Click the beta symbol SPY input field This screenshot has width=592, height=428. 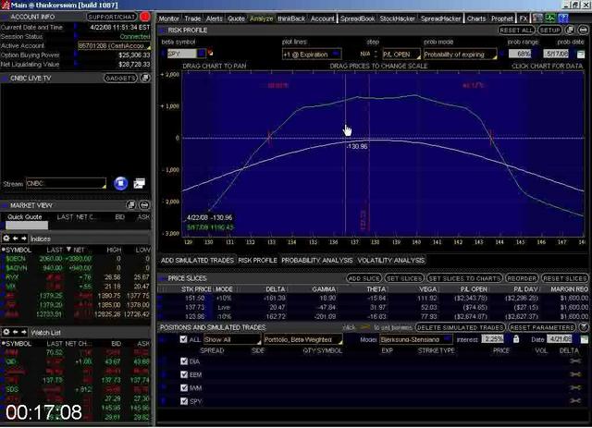(x=181, y=54)
